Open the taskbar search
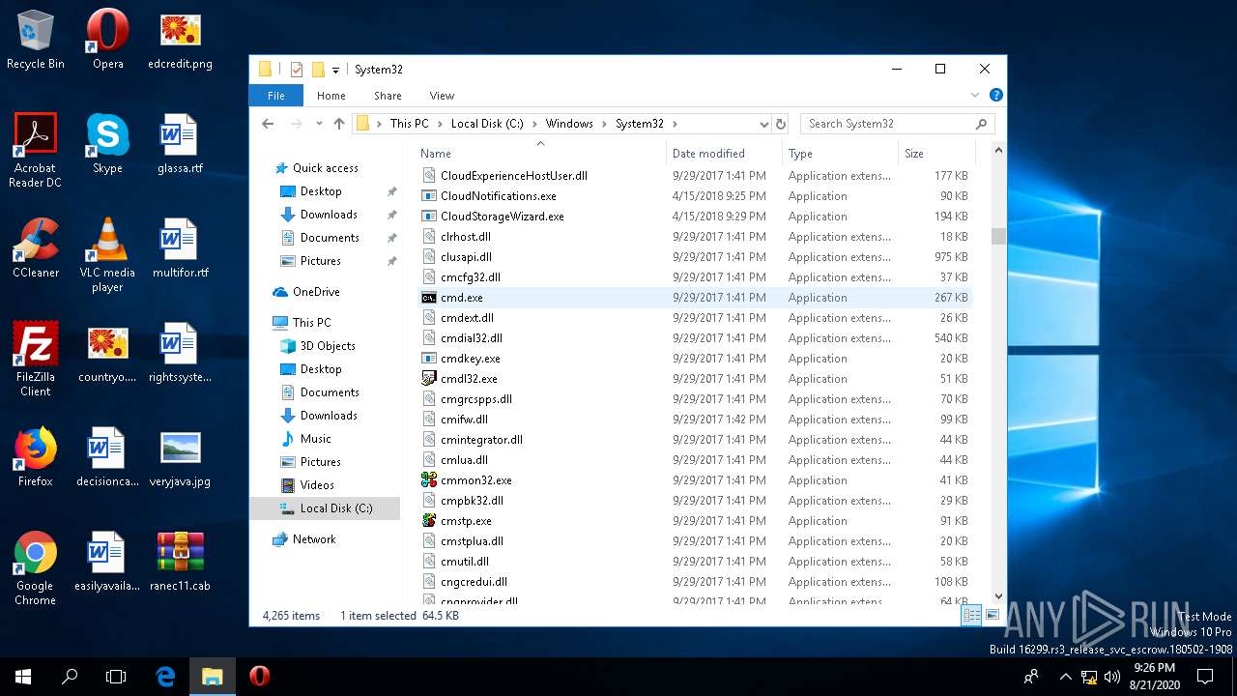This screenshot has height=696, width=1237. click(70, 677)
